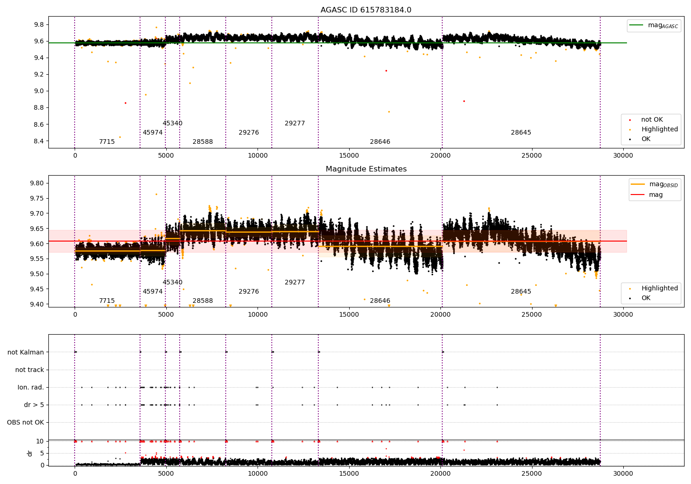The height and width of the screenshot is (484, 691).
Task: Click red outlier point near 8.85 magnitude, top panel
Action: coord(125,103)
